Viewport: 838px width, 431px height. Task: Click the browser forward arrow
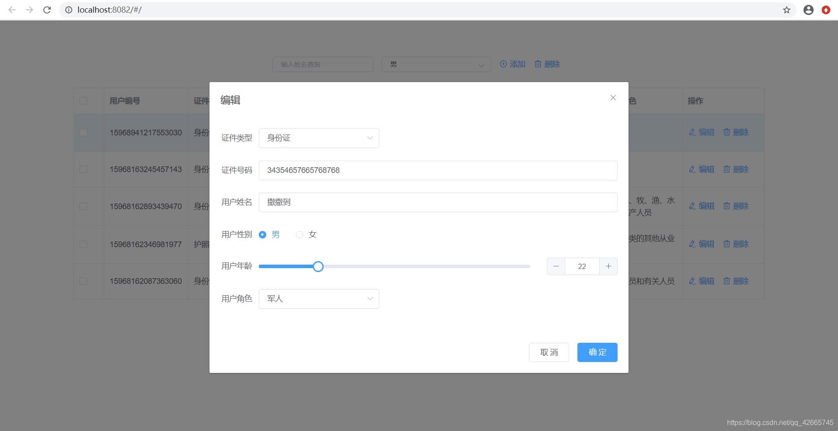[x=29, y=10]
